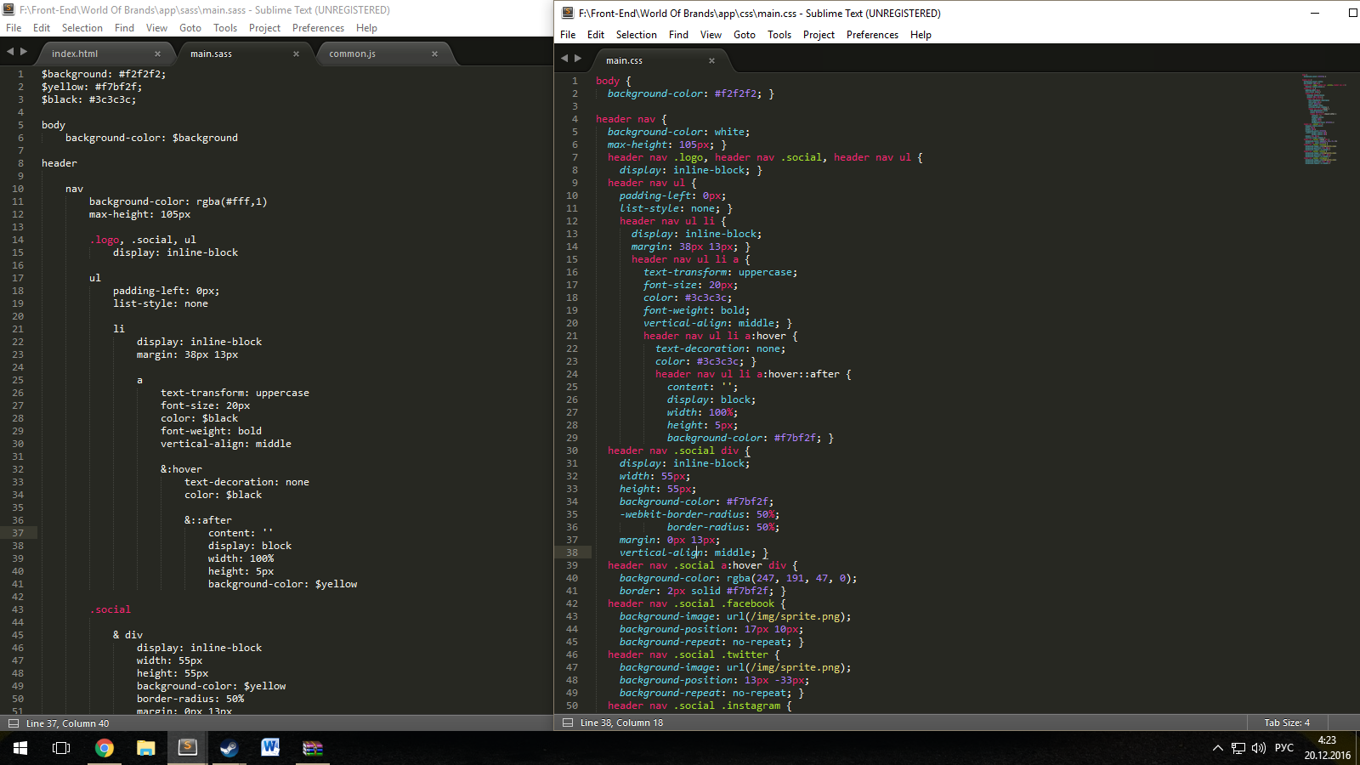Open Microsoft Word from taskbar
The width and height of the screenshot is (1360, 765).
click(271, 748)
